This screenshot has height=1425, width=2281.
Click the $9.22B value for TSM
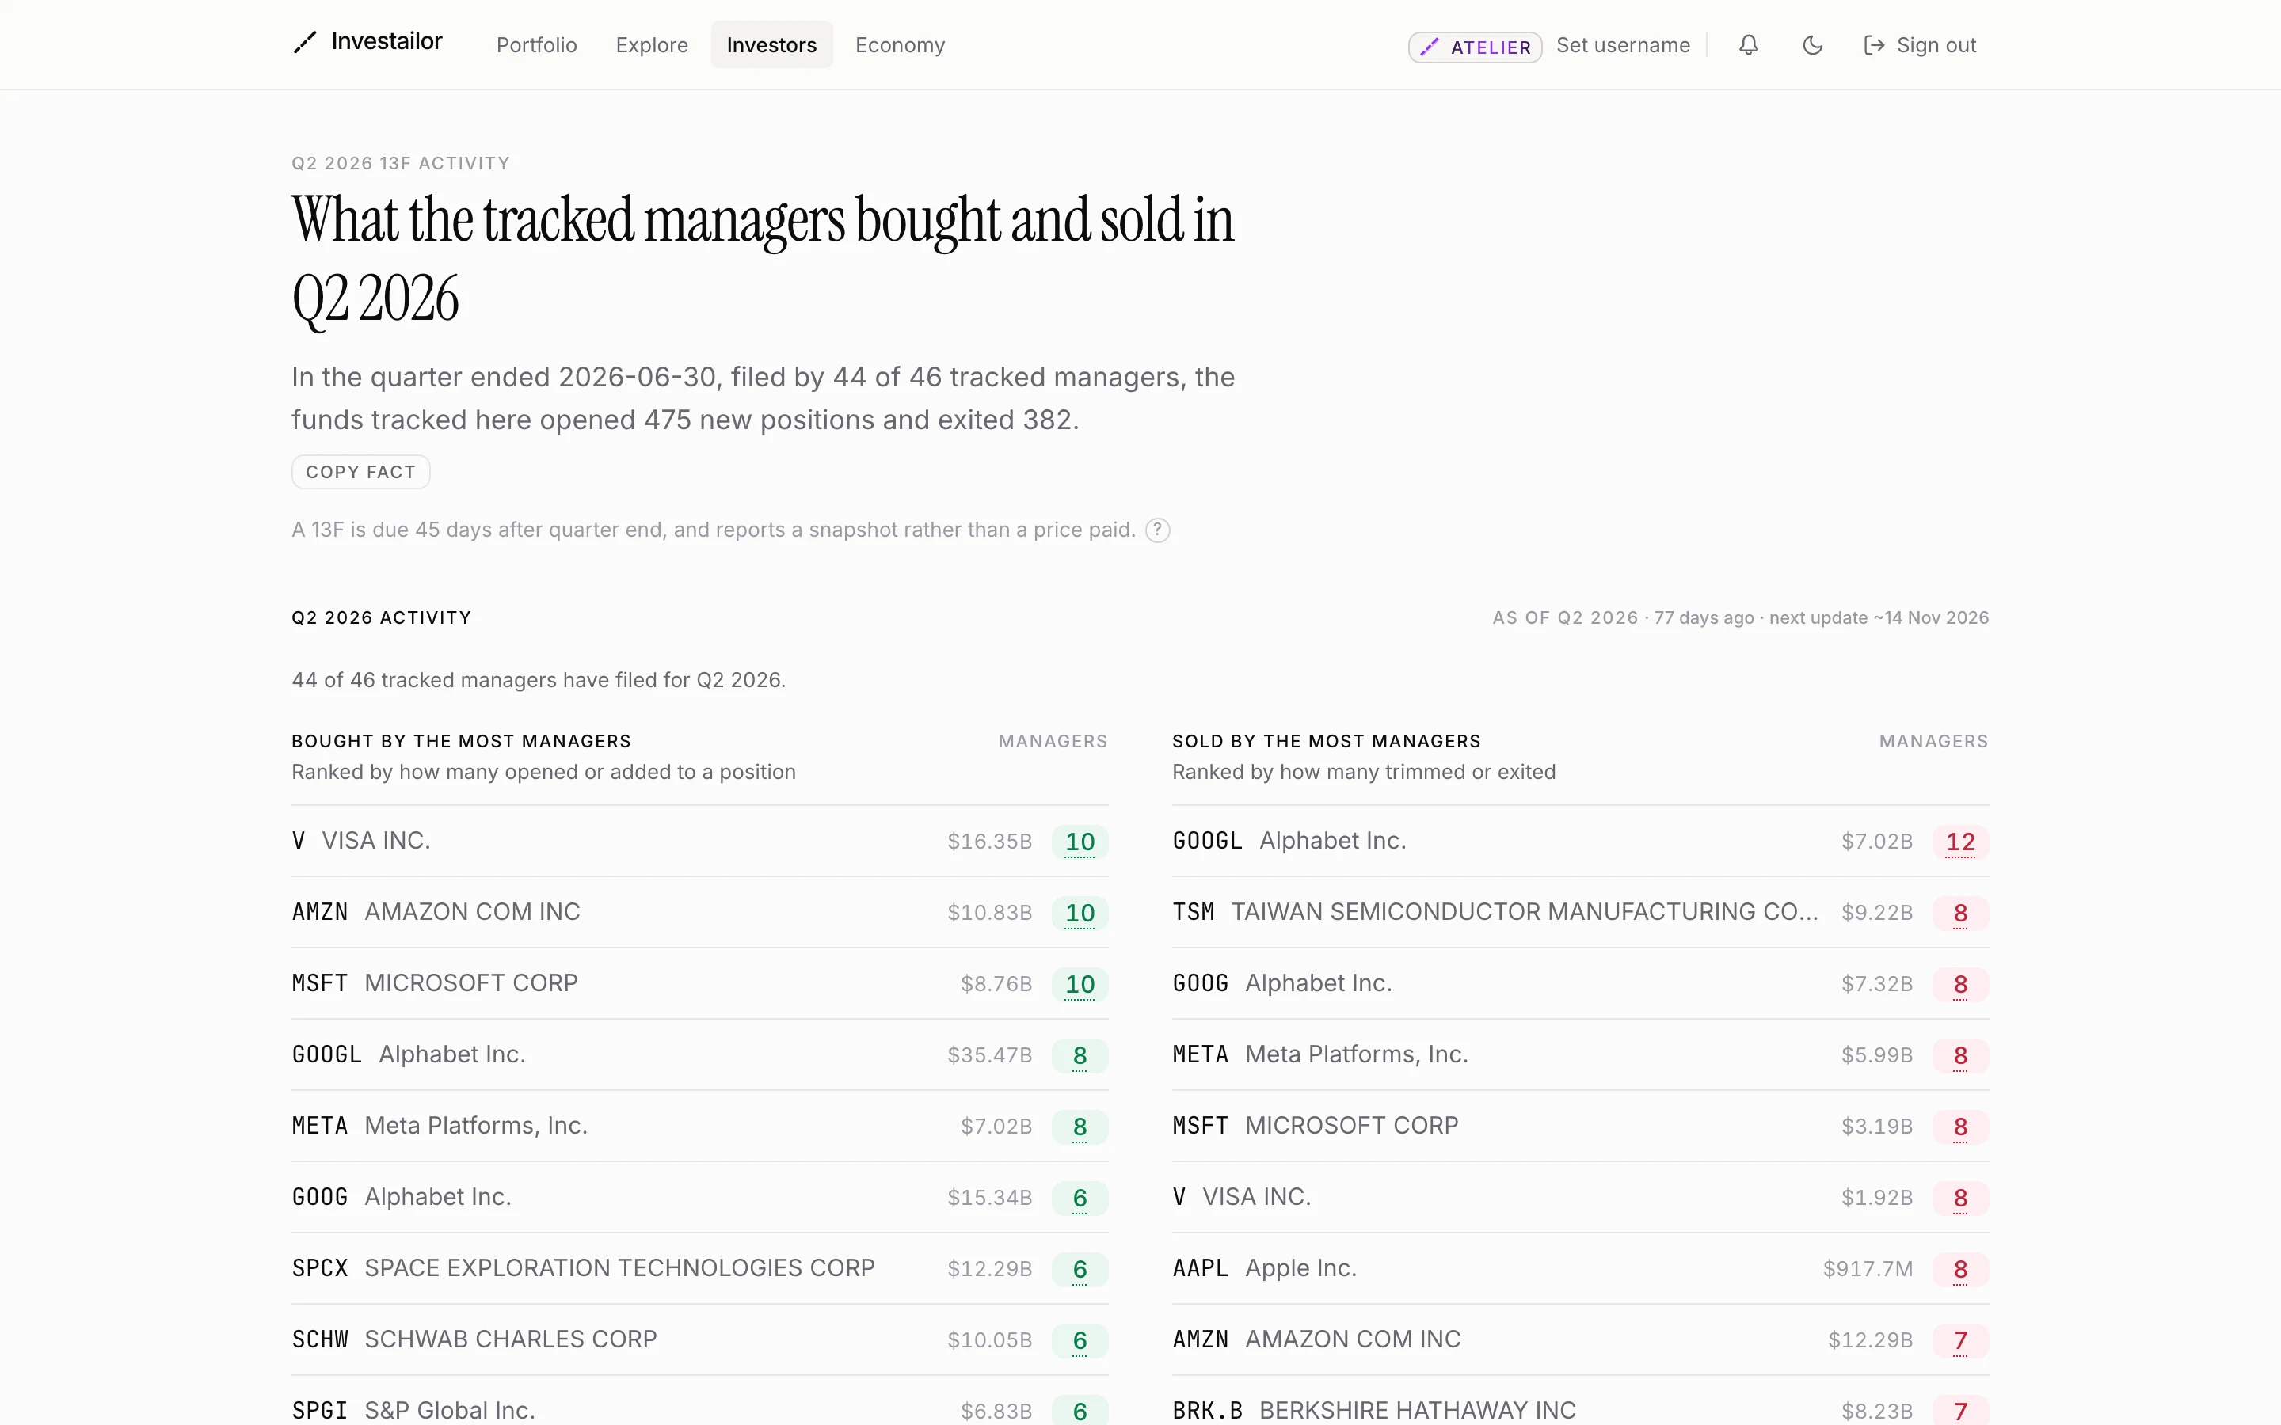coord(1878,914)
